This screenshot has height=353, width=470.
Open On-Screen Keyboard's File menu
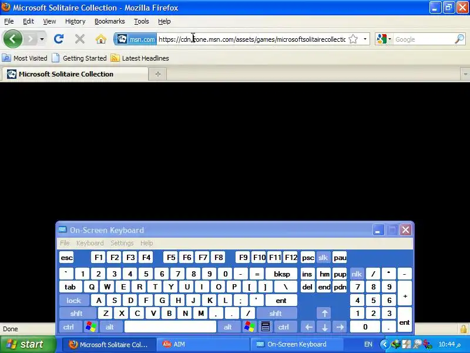pos(65,243)
